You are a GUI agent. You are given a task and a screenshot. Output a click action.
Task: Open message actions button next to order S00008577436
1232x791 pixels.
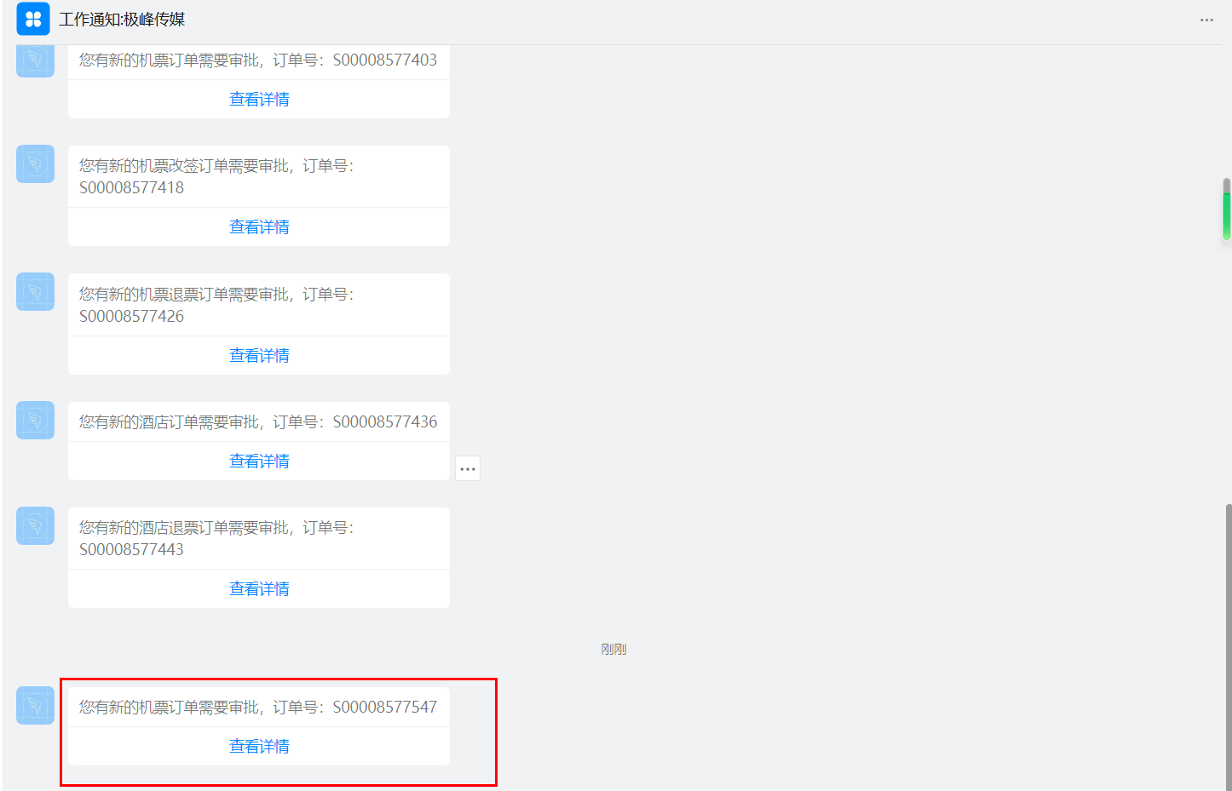coord(468,468)
